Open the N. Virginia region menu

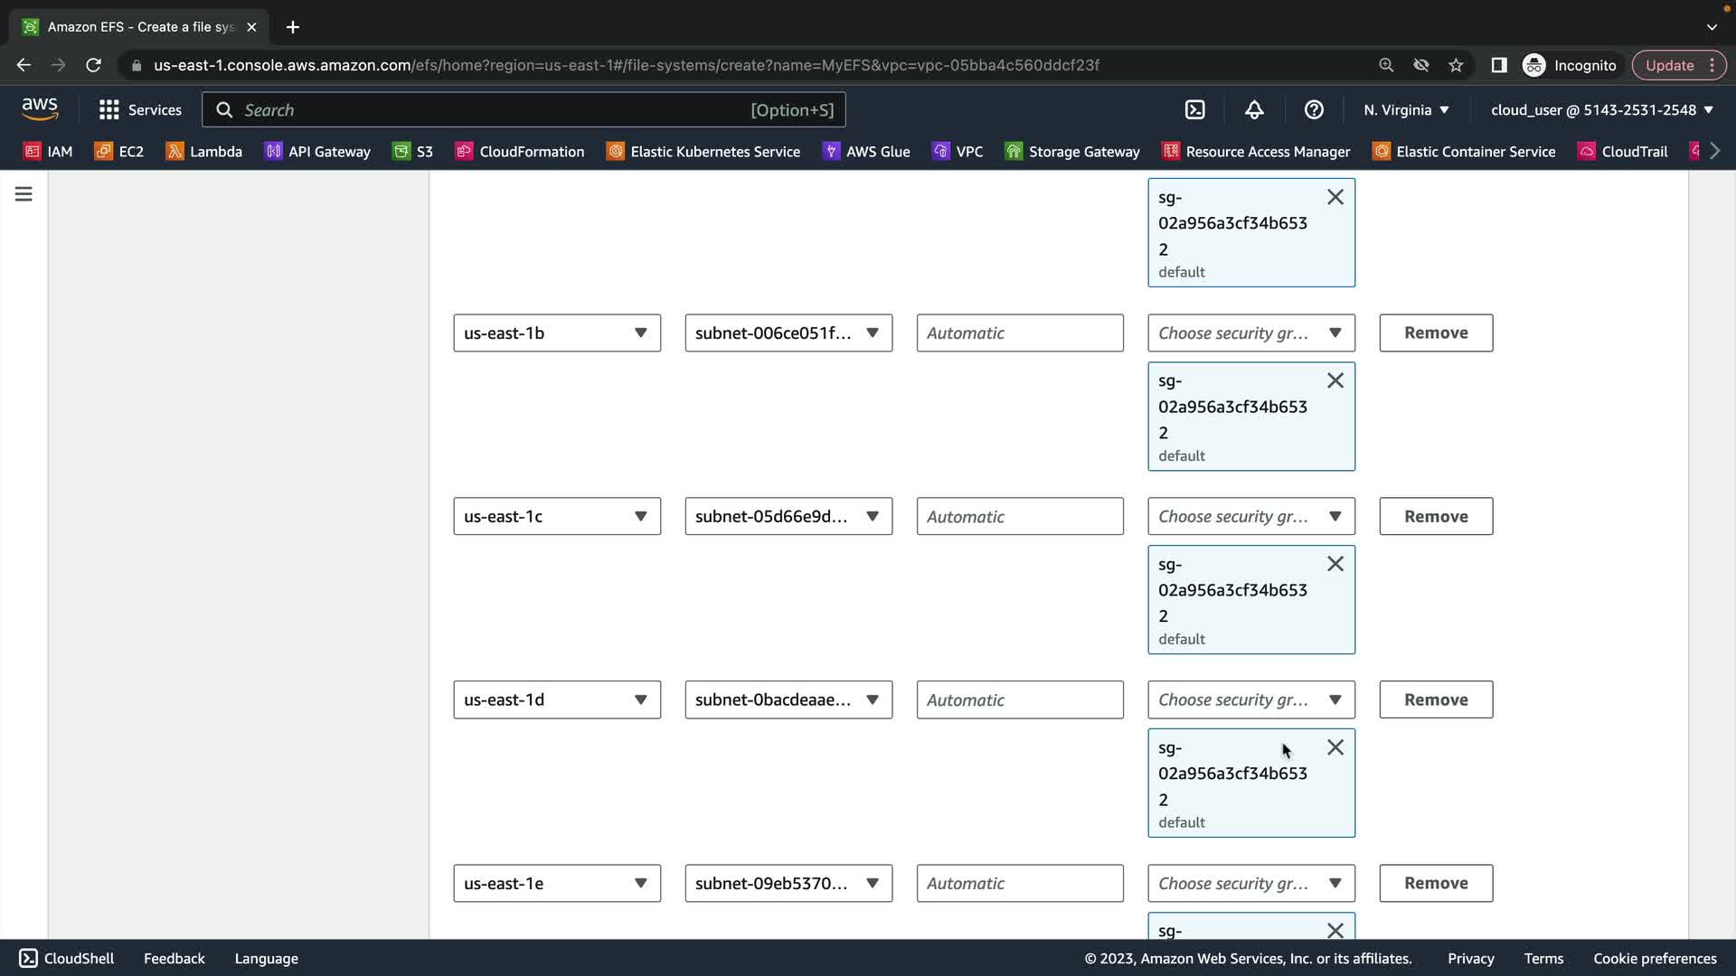1406,110
